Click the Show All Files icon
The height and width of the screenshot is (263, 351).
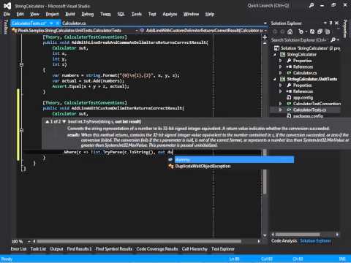[328, 31]
